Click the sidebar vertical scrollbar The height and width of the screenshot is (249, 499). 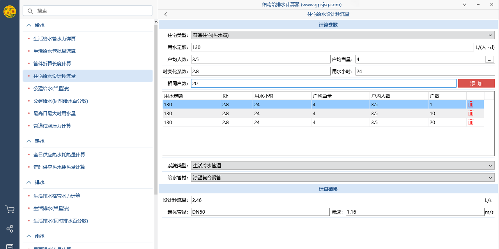point(156,117)
